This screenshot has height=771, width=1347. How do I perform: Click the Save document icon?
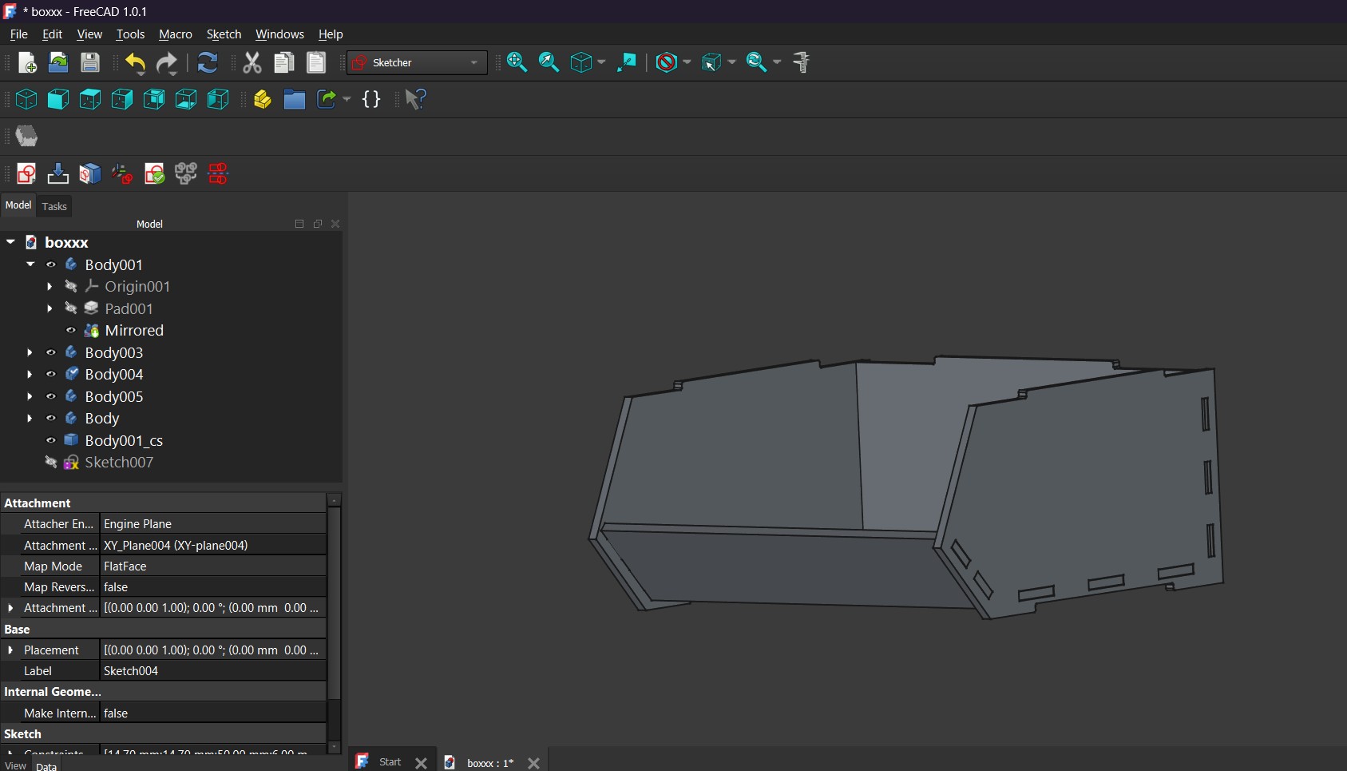[x=90, y=63]
